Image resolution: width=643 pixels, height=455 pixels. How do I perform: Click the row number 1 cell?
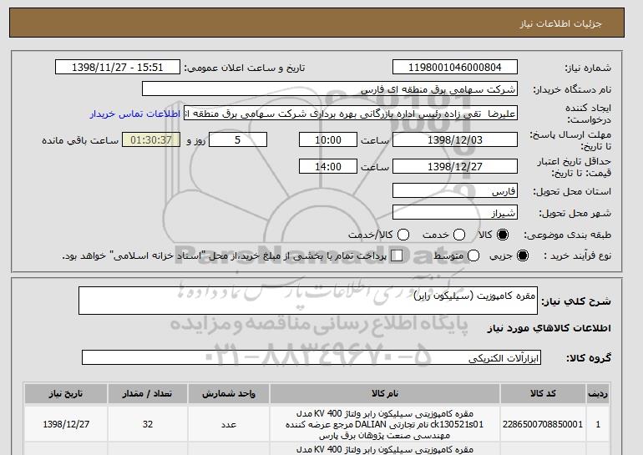tap(598, 424)
